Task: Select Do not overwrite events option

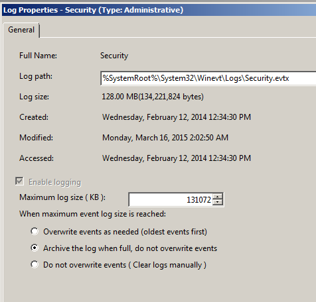Action: (35, 264)
